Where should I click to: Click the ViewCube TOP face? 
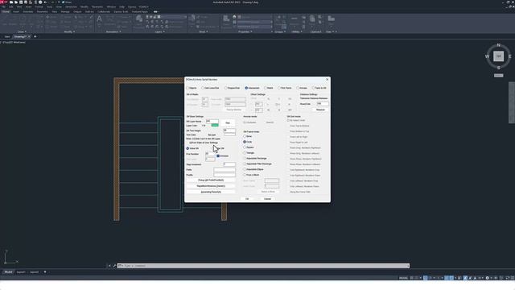(499, 56)
